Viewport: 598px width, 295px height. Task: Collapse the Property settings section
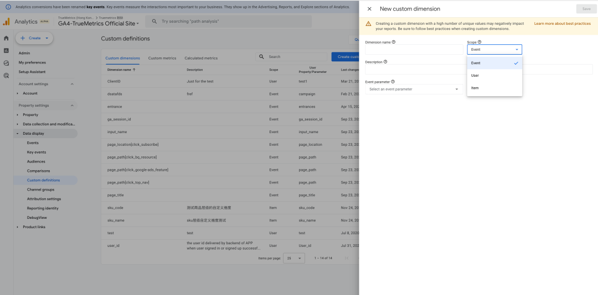[x=71, y=106]
